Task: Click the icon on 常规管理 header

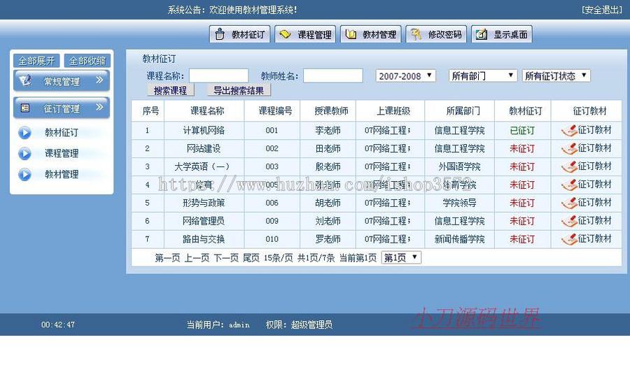Action: pyautogui.click(x=25, y=80)
